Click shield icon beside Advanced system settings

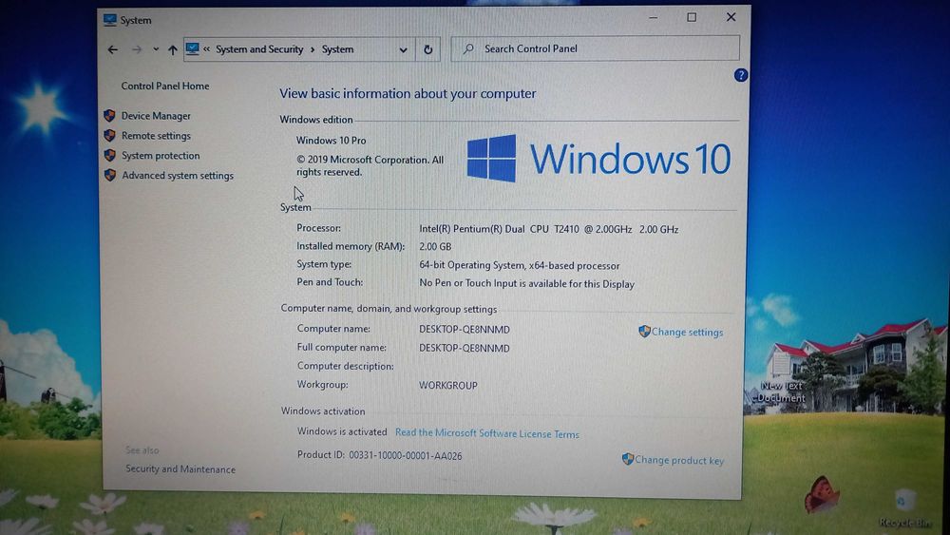pyautogui.click(x=109, y=175)
